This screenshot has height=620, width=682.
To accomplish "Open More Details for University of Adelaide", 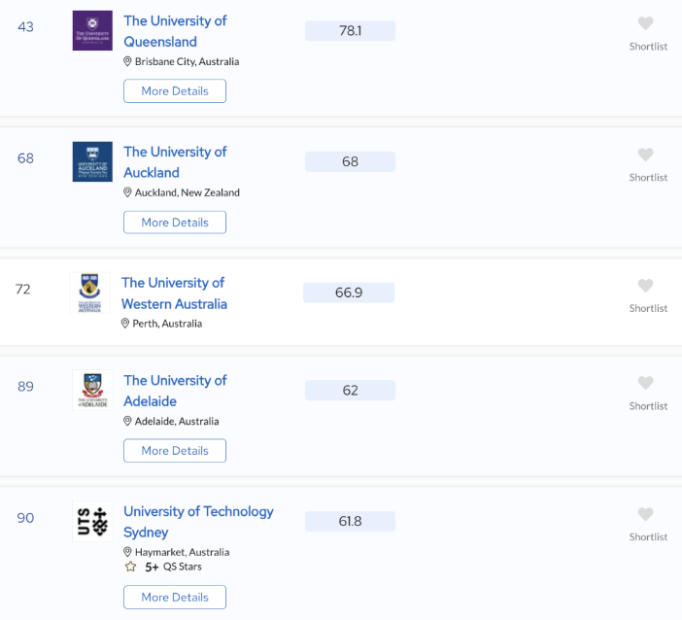I will tap(175, 450).
